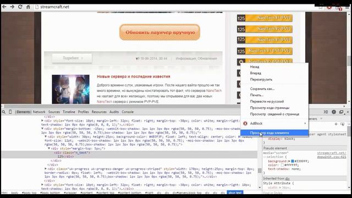Open the Console tab
Image resolution: width=352 pixels, height=198 pixels.
(128, 112)
